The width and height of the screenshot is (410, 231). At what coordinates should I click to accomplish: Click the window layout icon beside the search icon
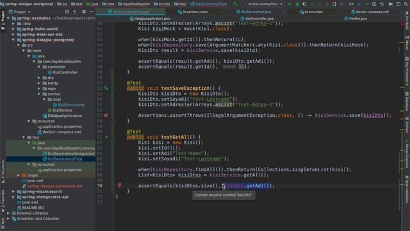(x=398, y=4)
